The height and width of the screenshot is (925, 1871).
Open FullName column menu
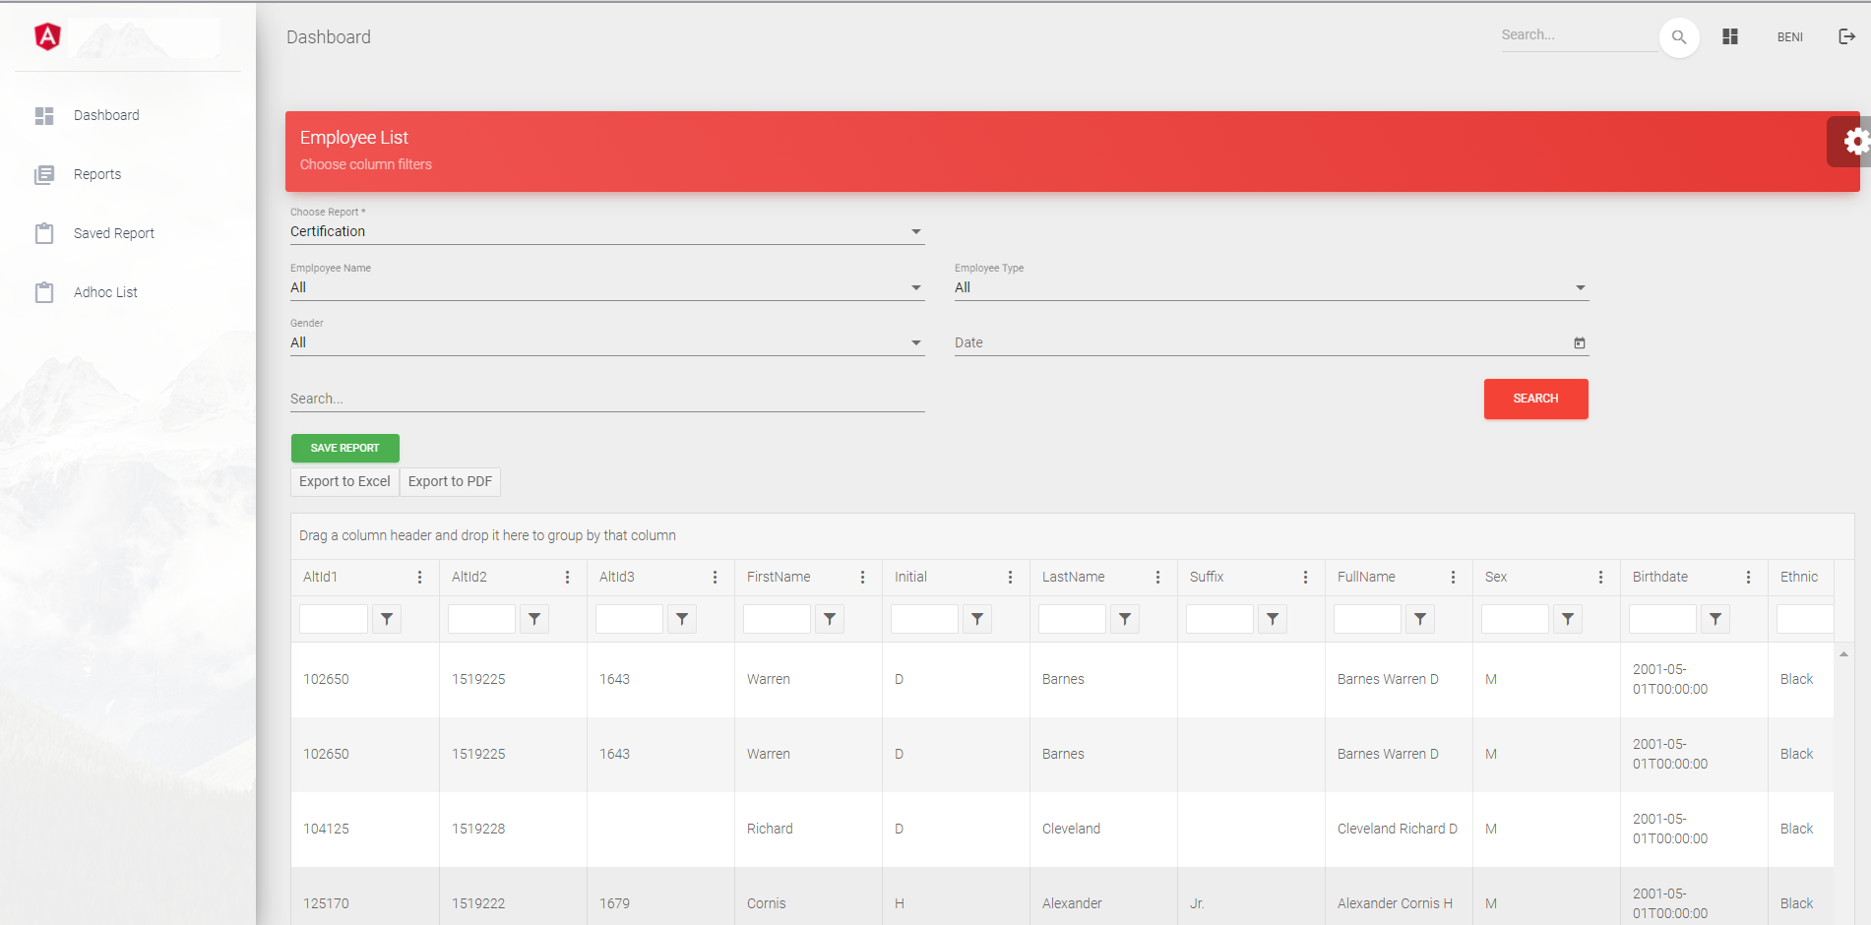(1453, 578)
